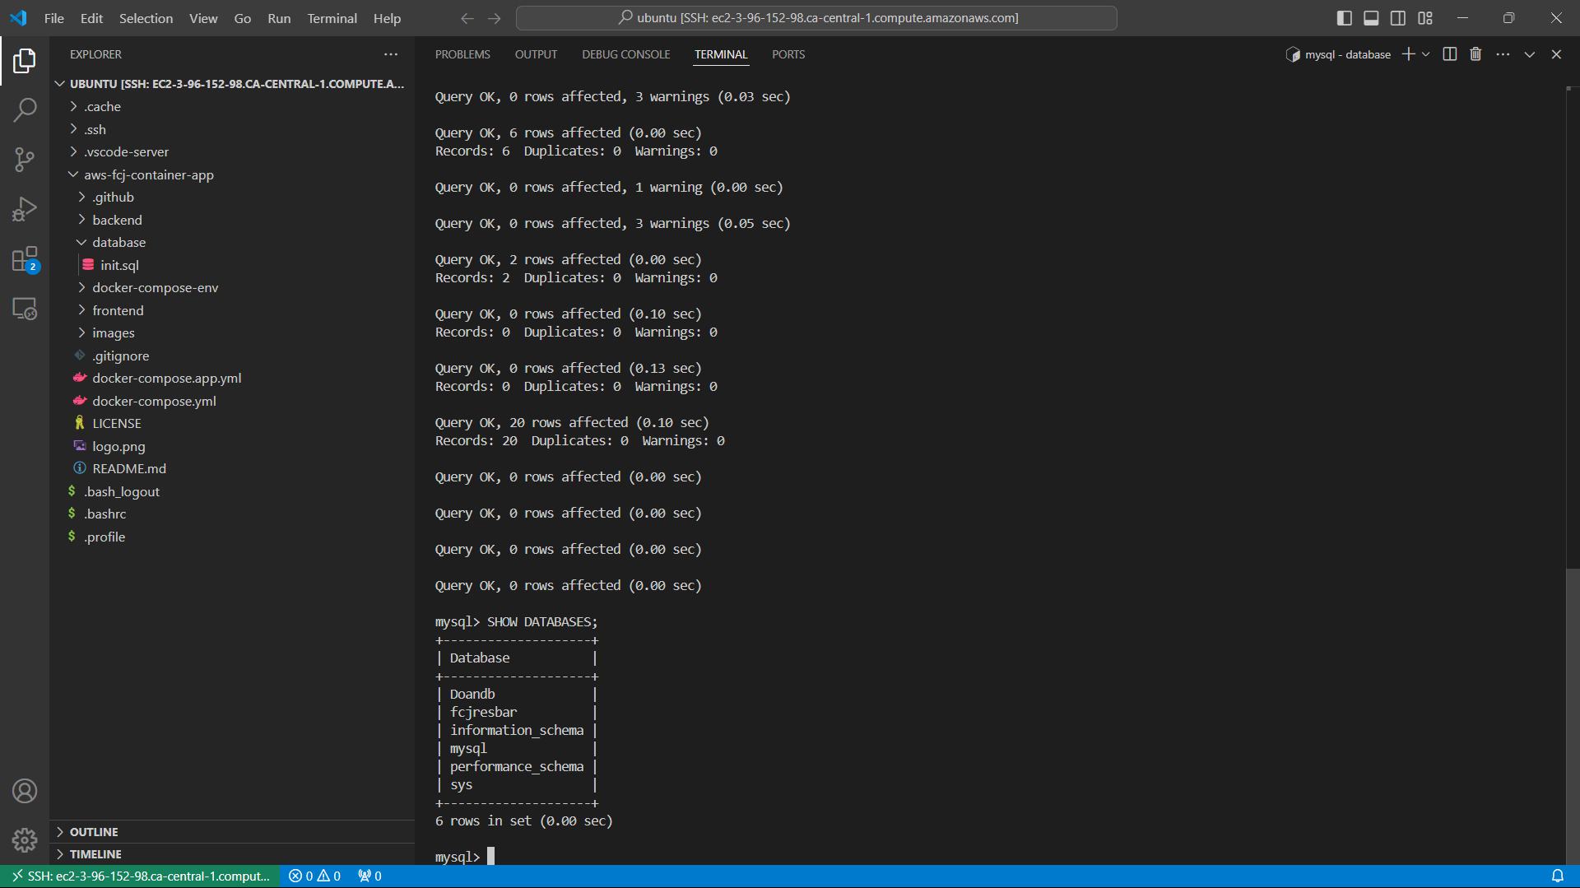This screenshot has width=1580, height=888.
Task: Kill terminal with trash icon
Action: tap(1475, 54)
